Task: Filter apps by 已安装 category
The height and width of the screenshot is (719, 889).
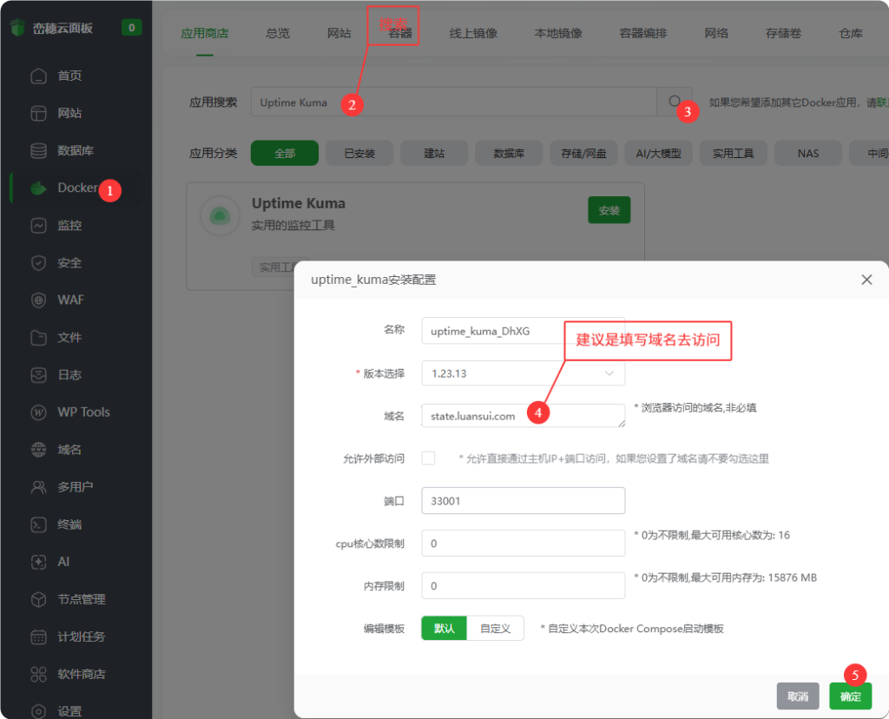Action: pos(359,153)
